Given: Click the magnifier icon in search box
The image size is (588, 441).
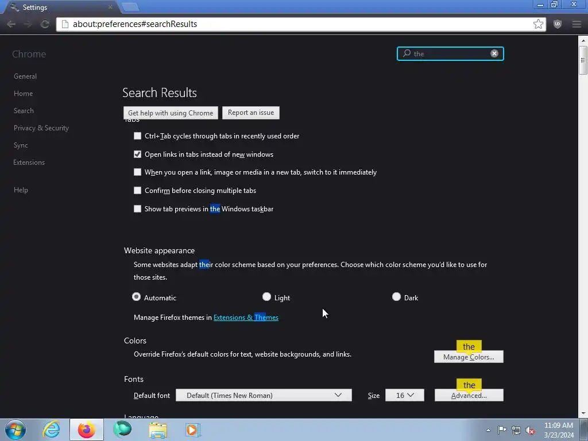Looking at the screenshot, I should point(407,53).
